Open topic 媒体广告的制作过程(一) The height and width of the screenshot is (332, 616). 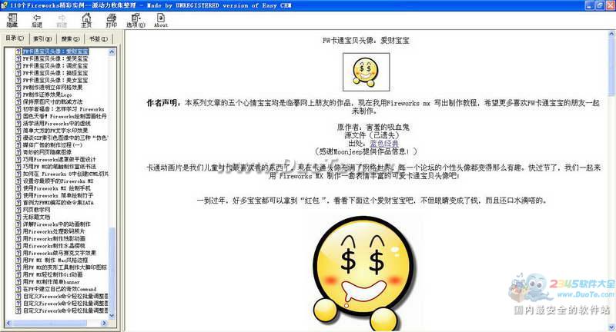pos(52,144)
